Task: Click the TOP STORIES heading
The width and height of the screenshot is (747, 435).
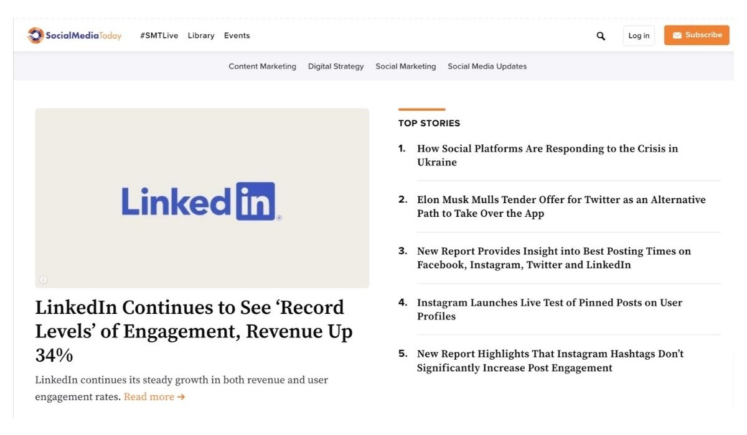Action: click(x=430, y=123)
